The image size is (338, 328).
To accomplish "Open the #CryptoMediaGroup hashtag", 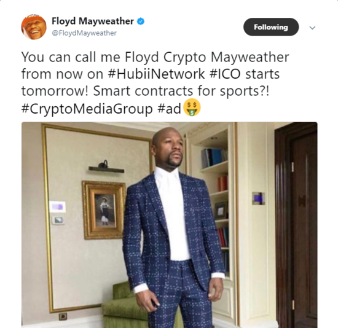I will [87, 109].
